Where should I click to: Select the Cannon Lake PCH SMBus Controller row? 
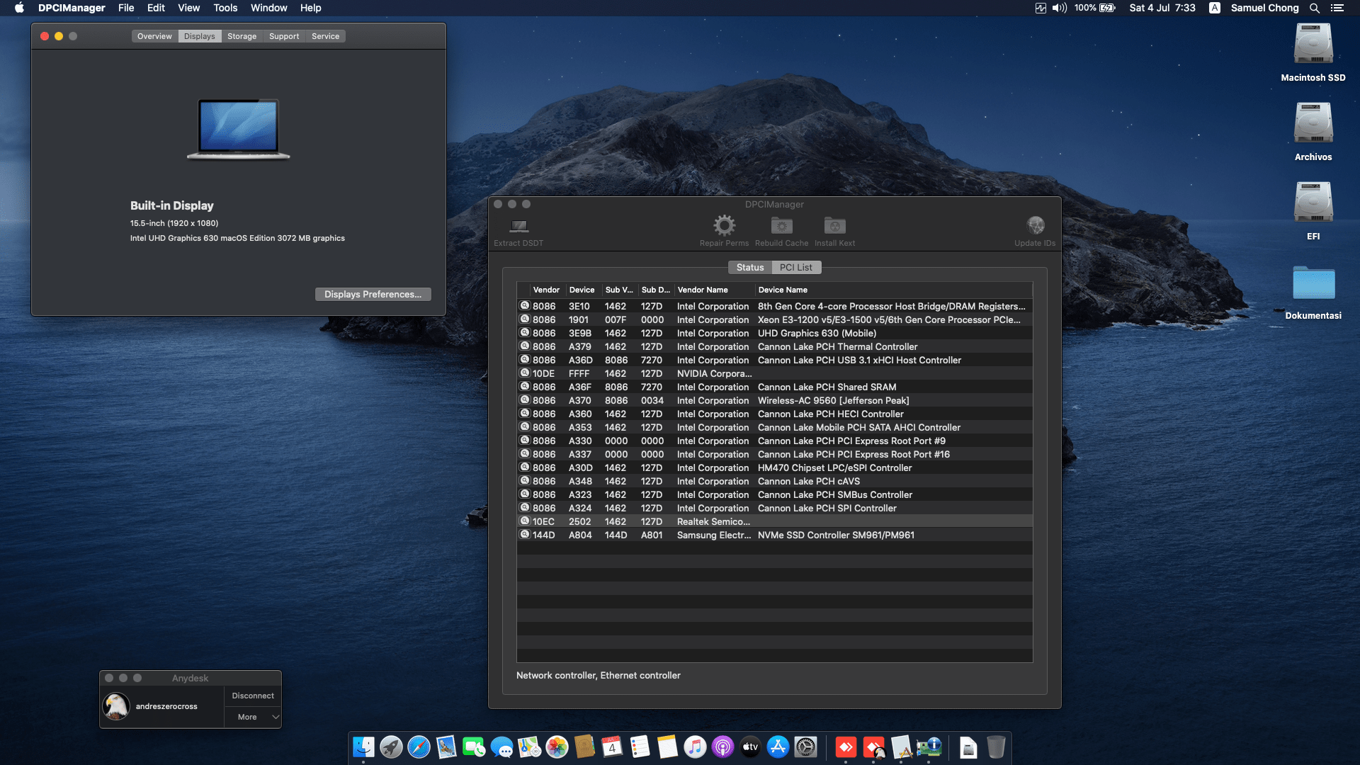[x=774, y=494]
